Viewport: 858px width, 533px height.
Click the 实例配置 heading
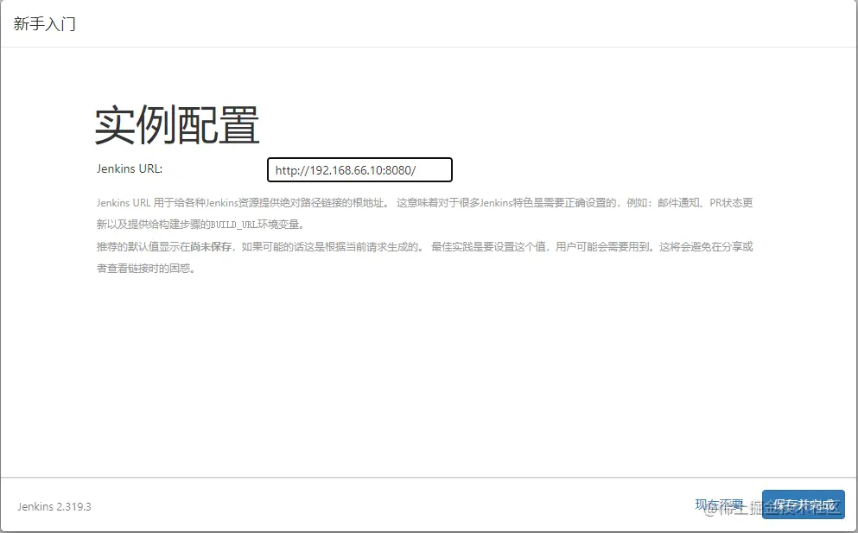(177, 125)
